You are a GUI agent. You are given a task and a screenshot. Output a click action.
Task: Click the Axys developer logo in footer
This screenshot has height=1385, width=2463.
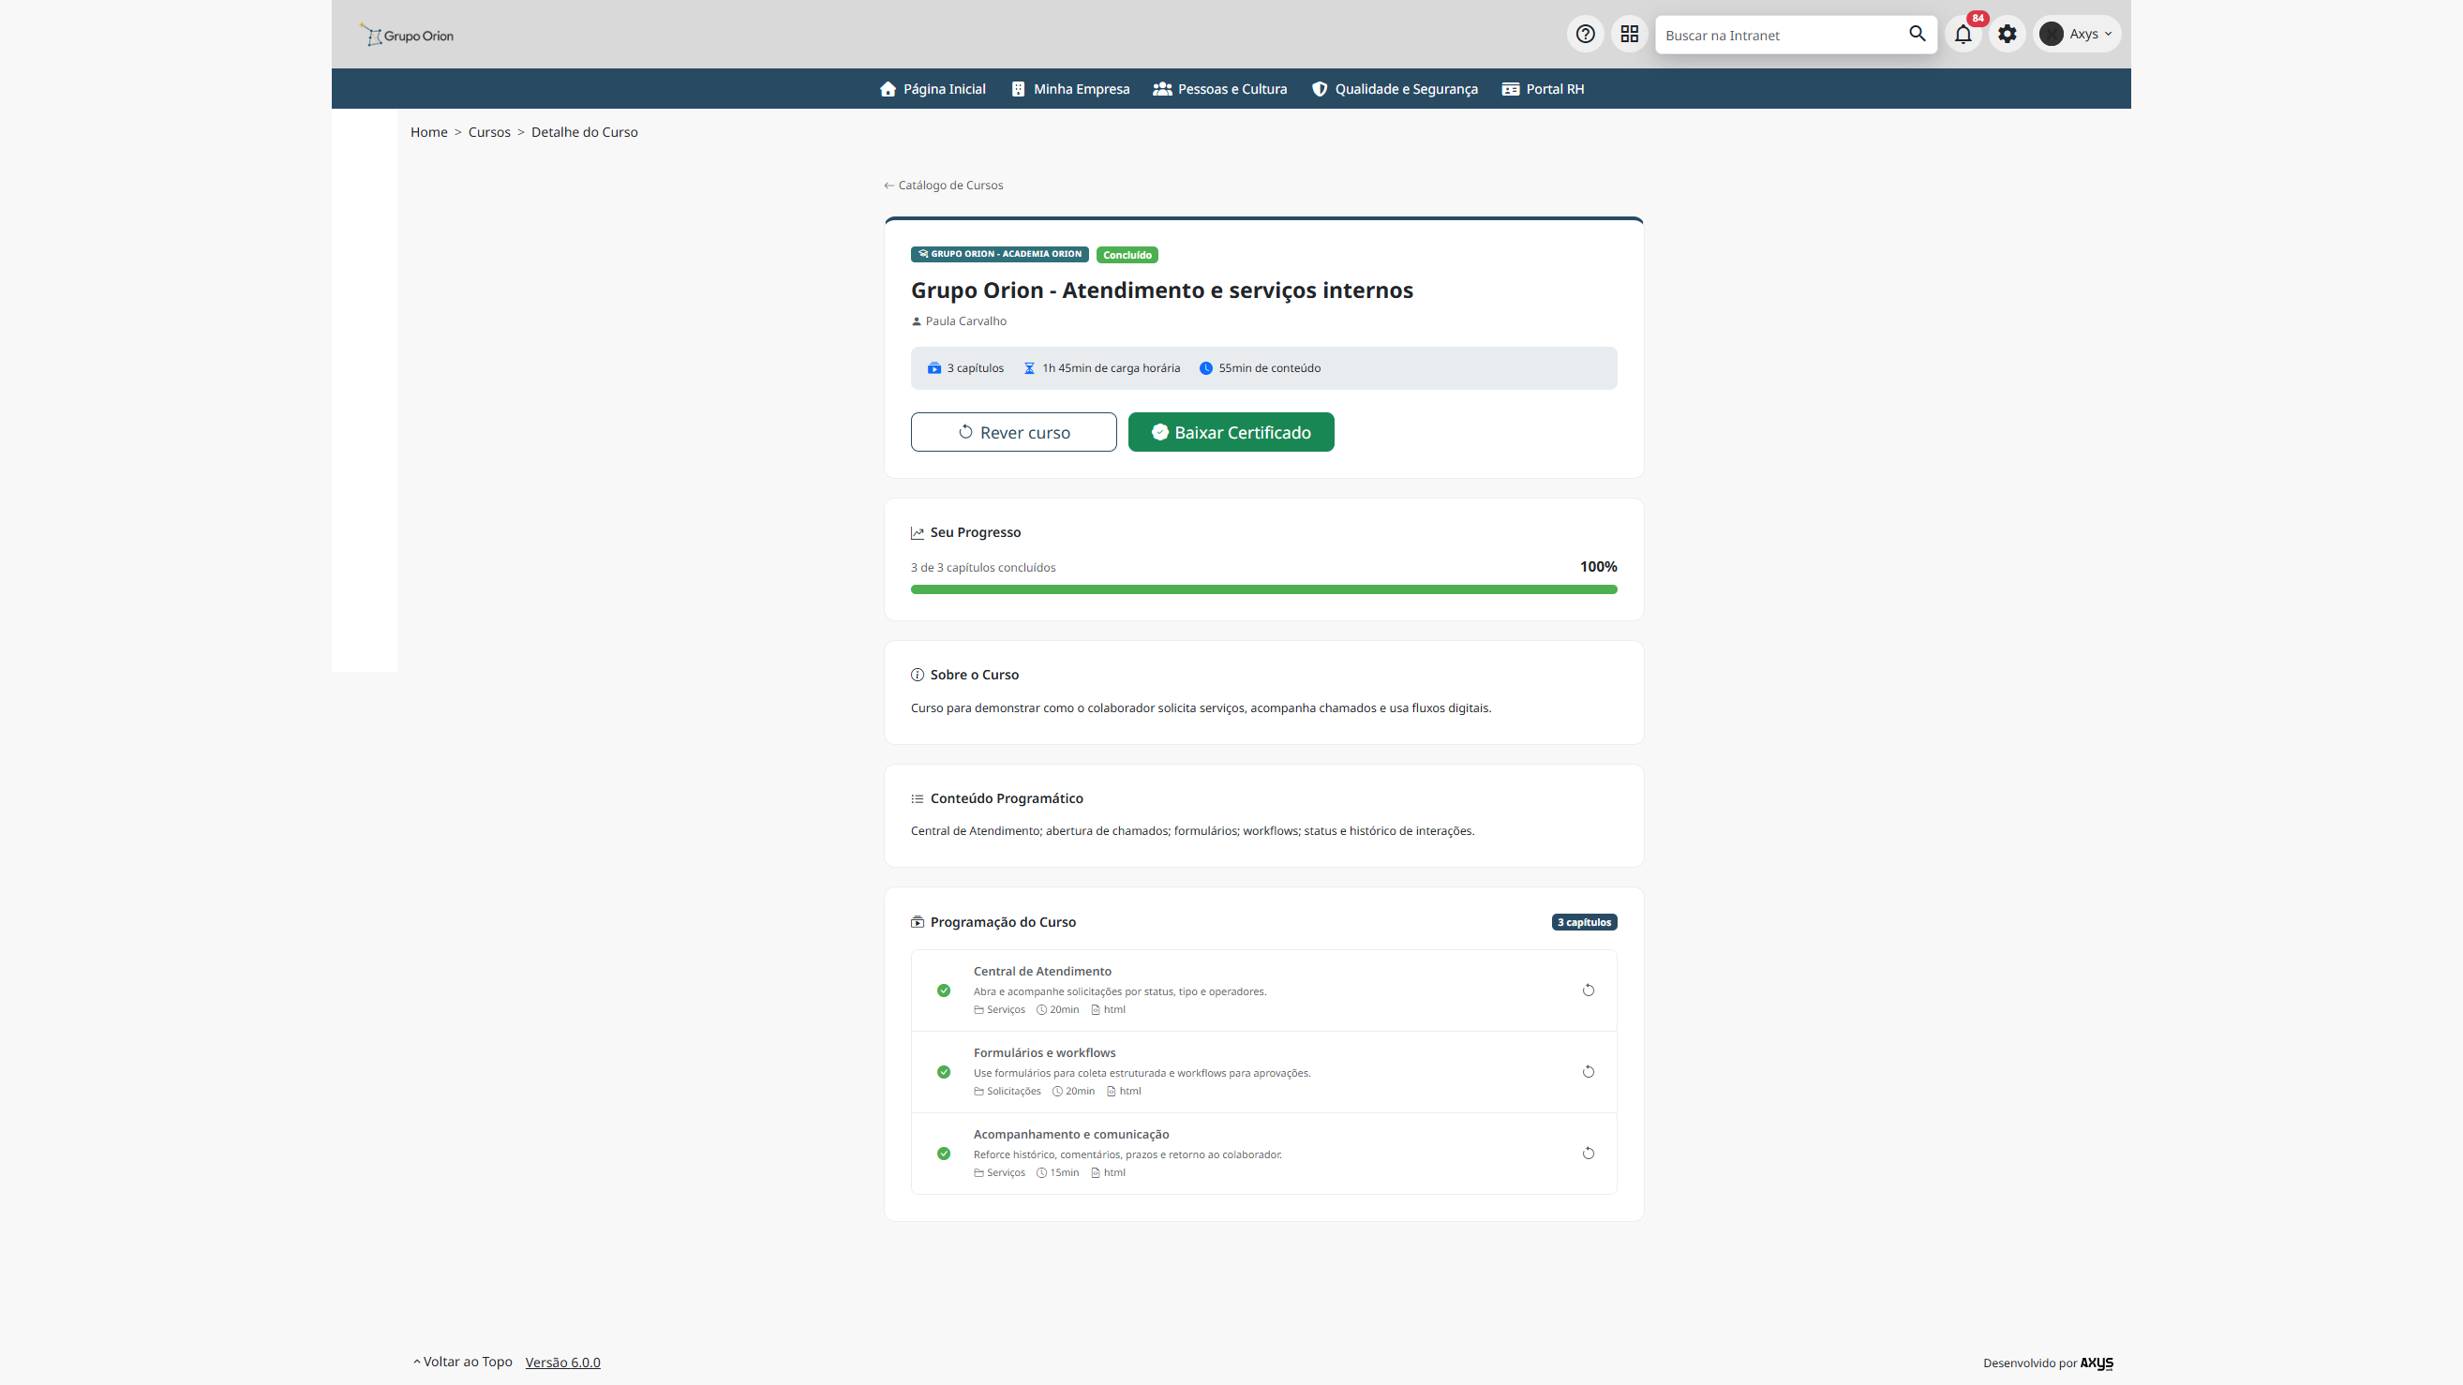[2096, 1363]
